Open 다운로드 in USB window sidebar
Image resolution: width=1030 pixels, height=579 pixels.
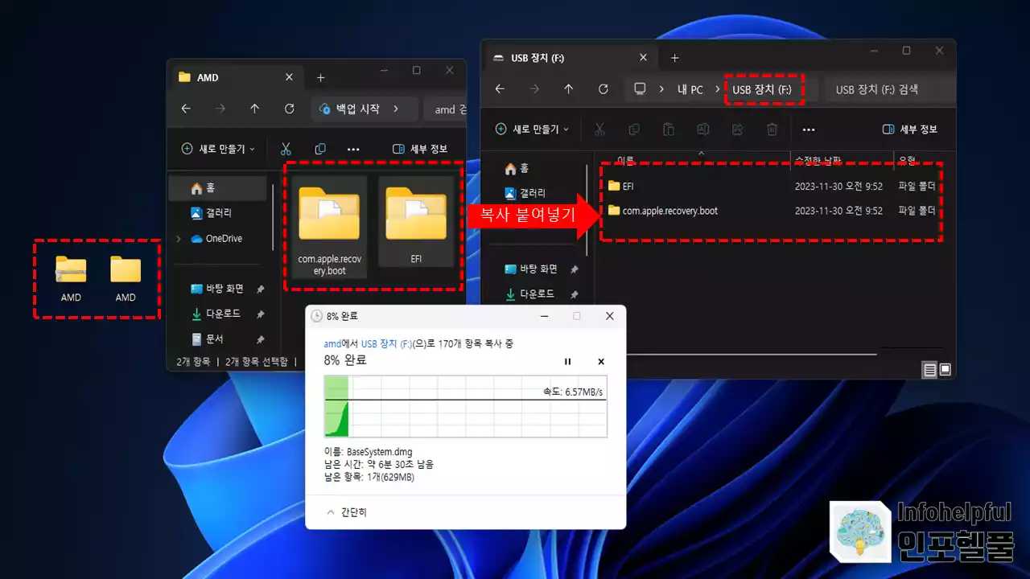click(535, 294)
